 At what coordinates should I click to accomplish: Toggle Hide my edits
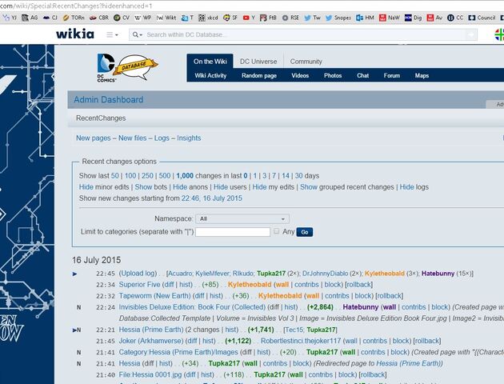[x=259, y=187]
